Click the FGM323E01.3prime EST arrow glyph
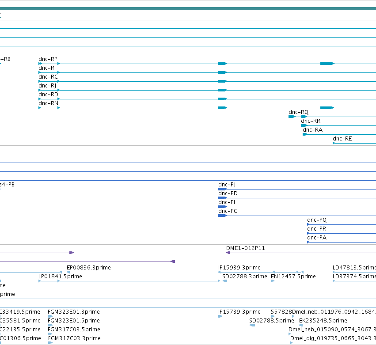 click(x=50, y=316)
